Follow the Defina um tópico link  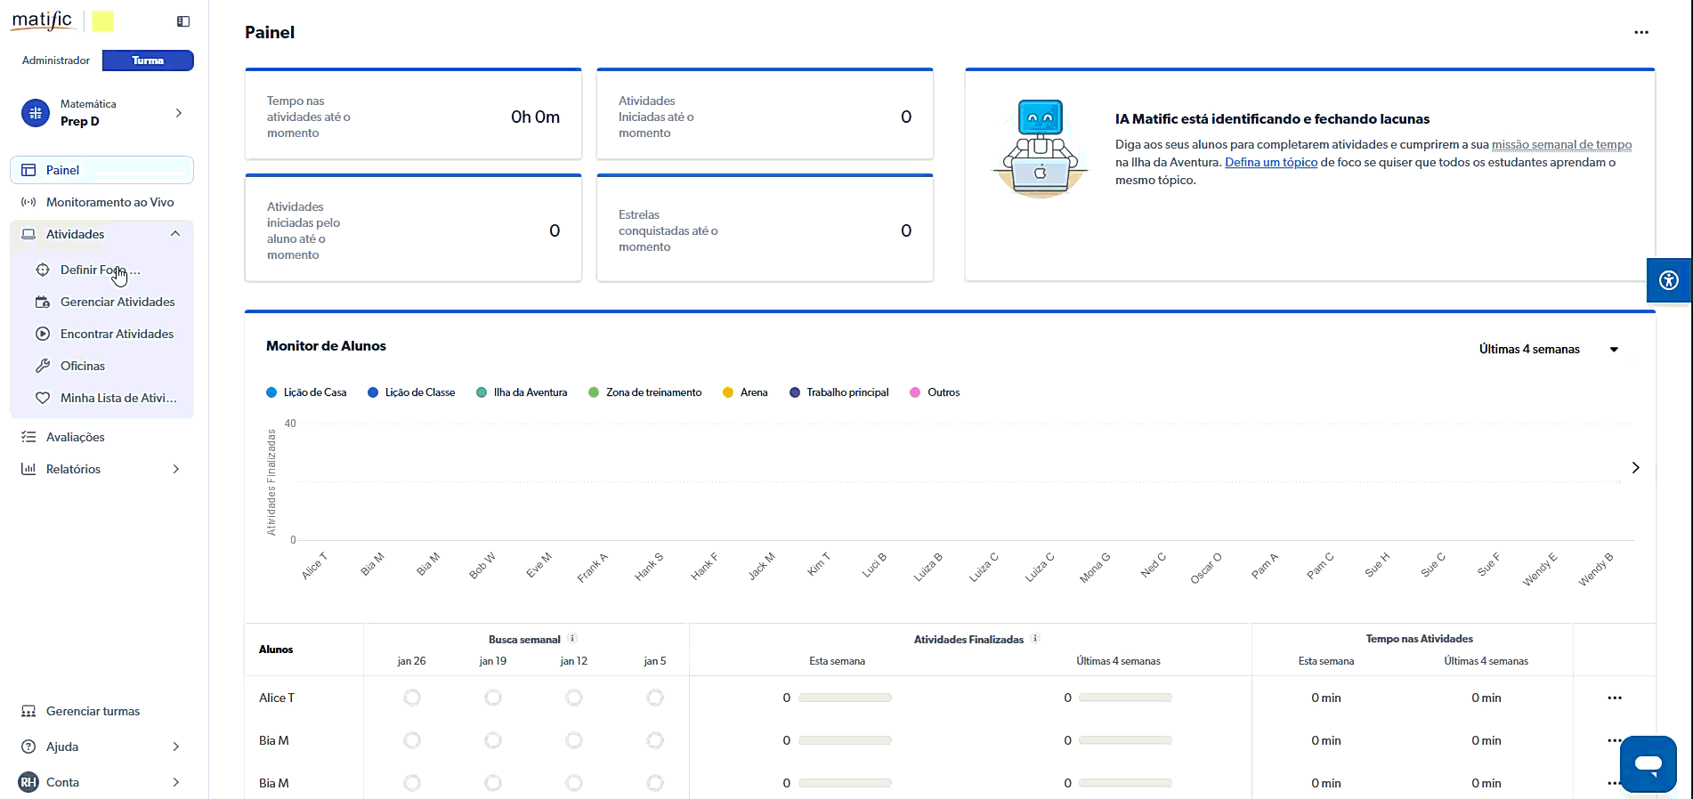pyautogui.click(x=1270, y=162)
